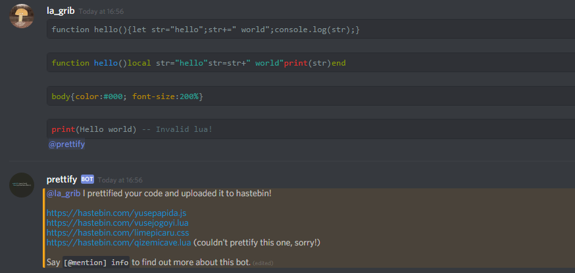Click the JavaScript hello function code block
Screen dimensions: 575x273
(311, 30)
